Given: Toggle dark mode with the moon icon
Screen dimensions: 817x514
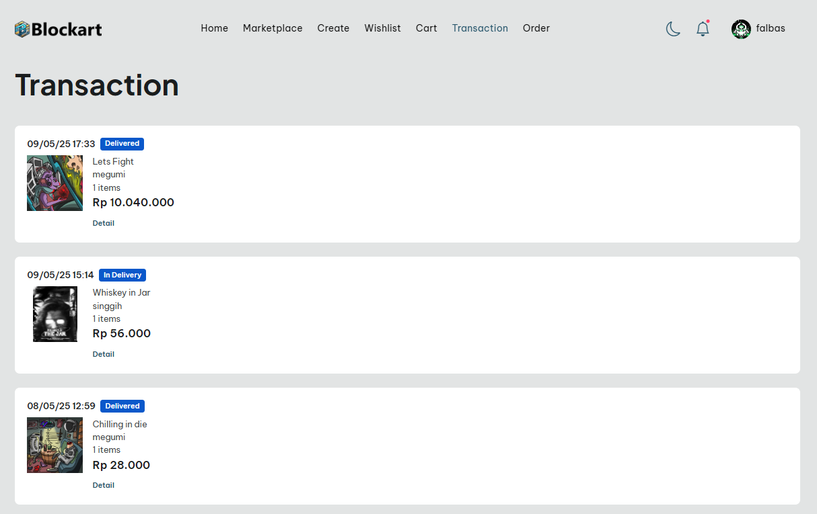Looking at the screenshot, I should (673, 29).
